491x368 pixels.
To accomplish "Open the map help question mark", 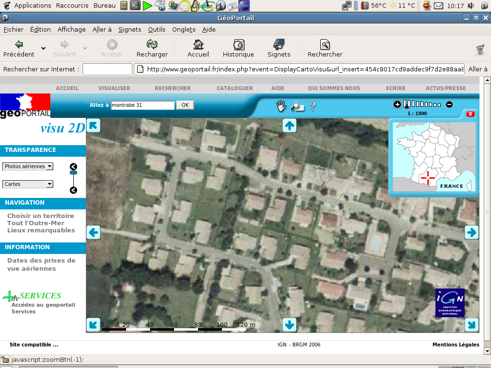I will (x=312, y=106).
